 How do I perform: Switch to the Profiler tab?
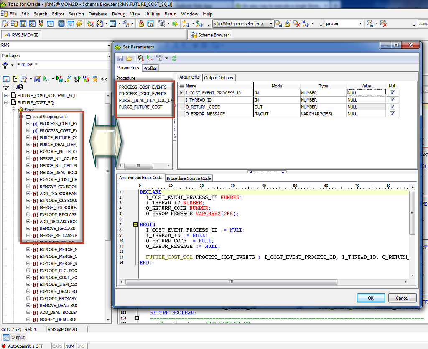point(150,69)
